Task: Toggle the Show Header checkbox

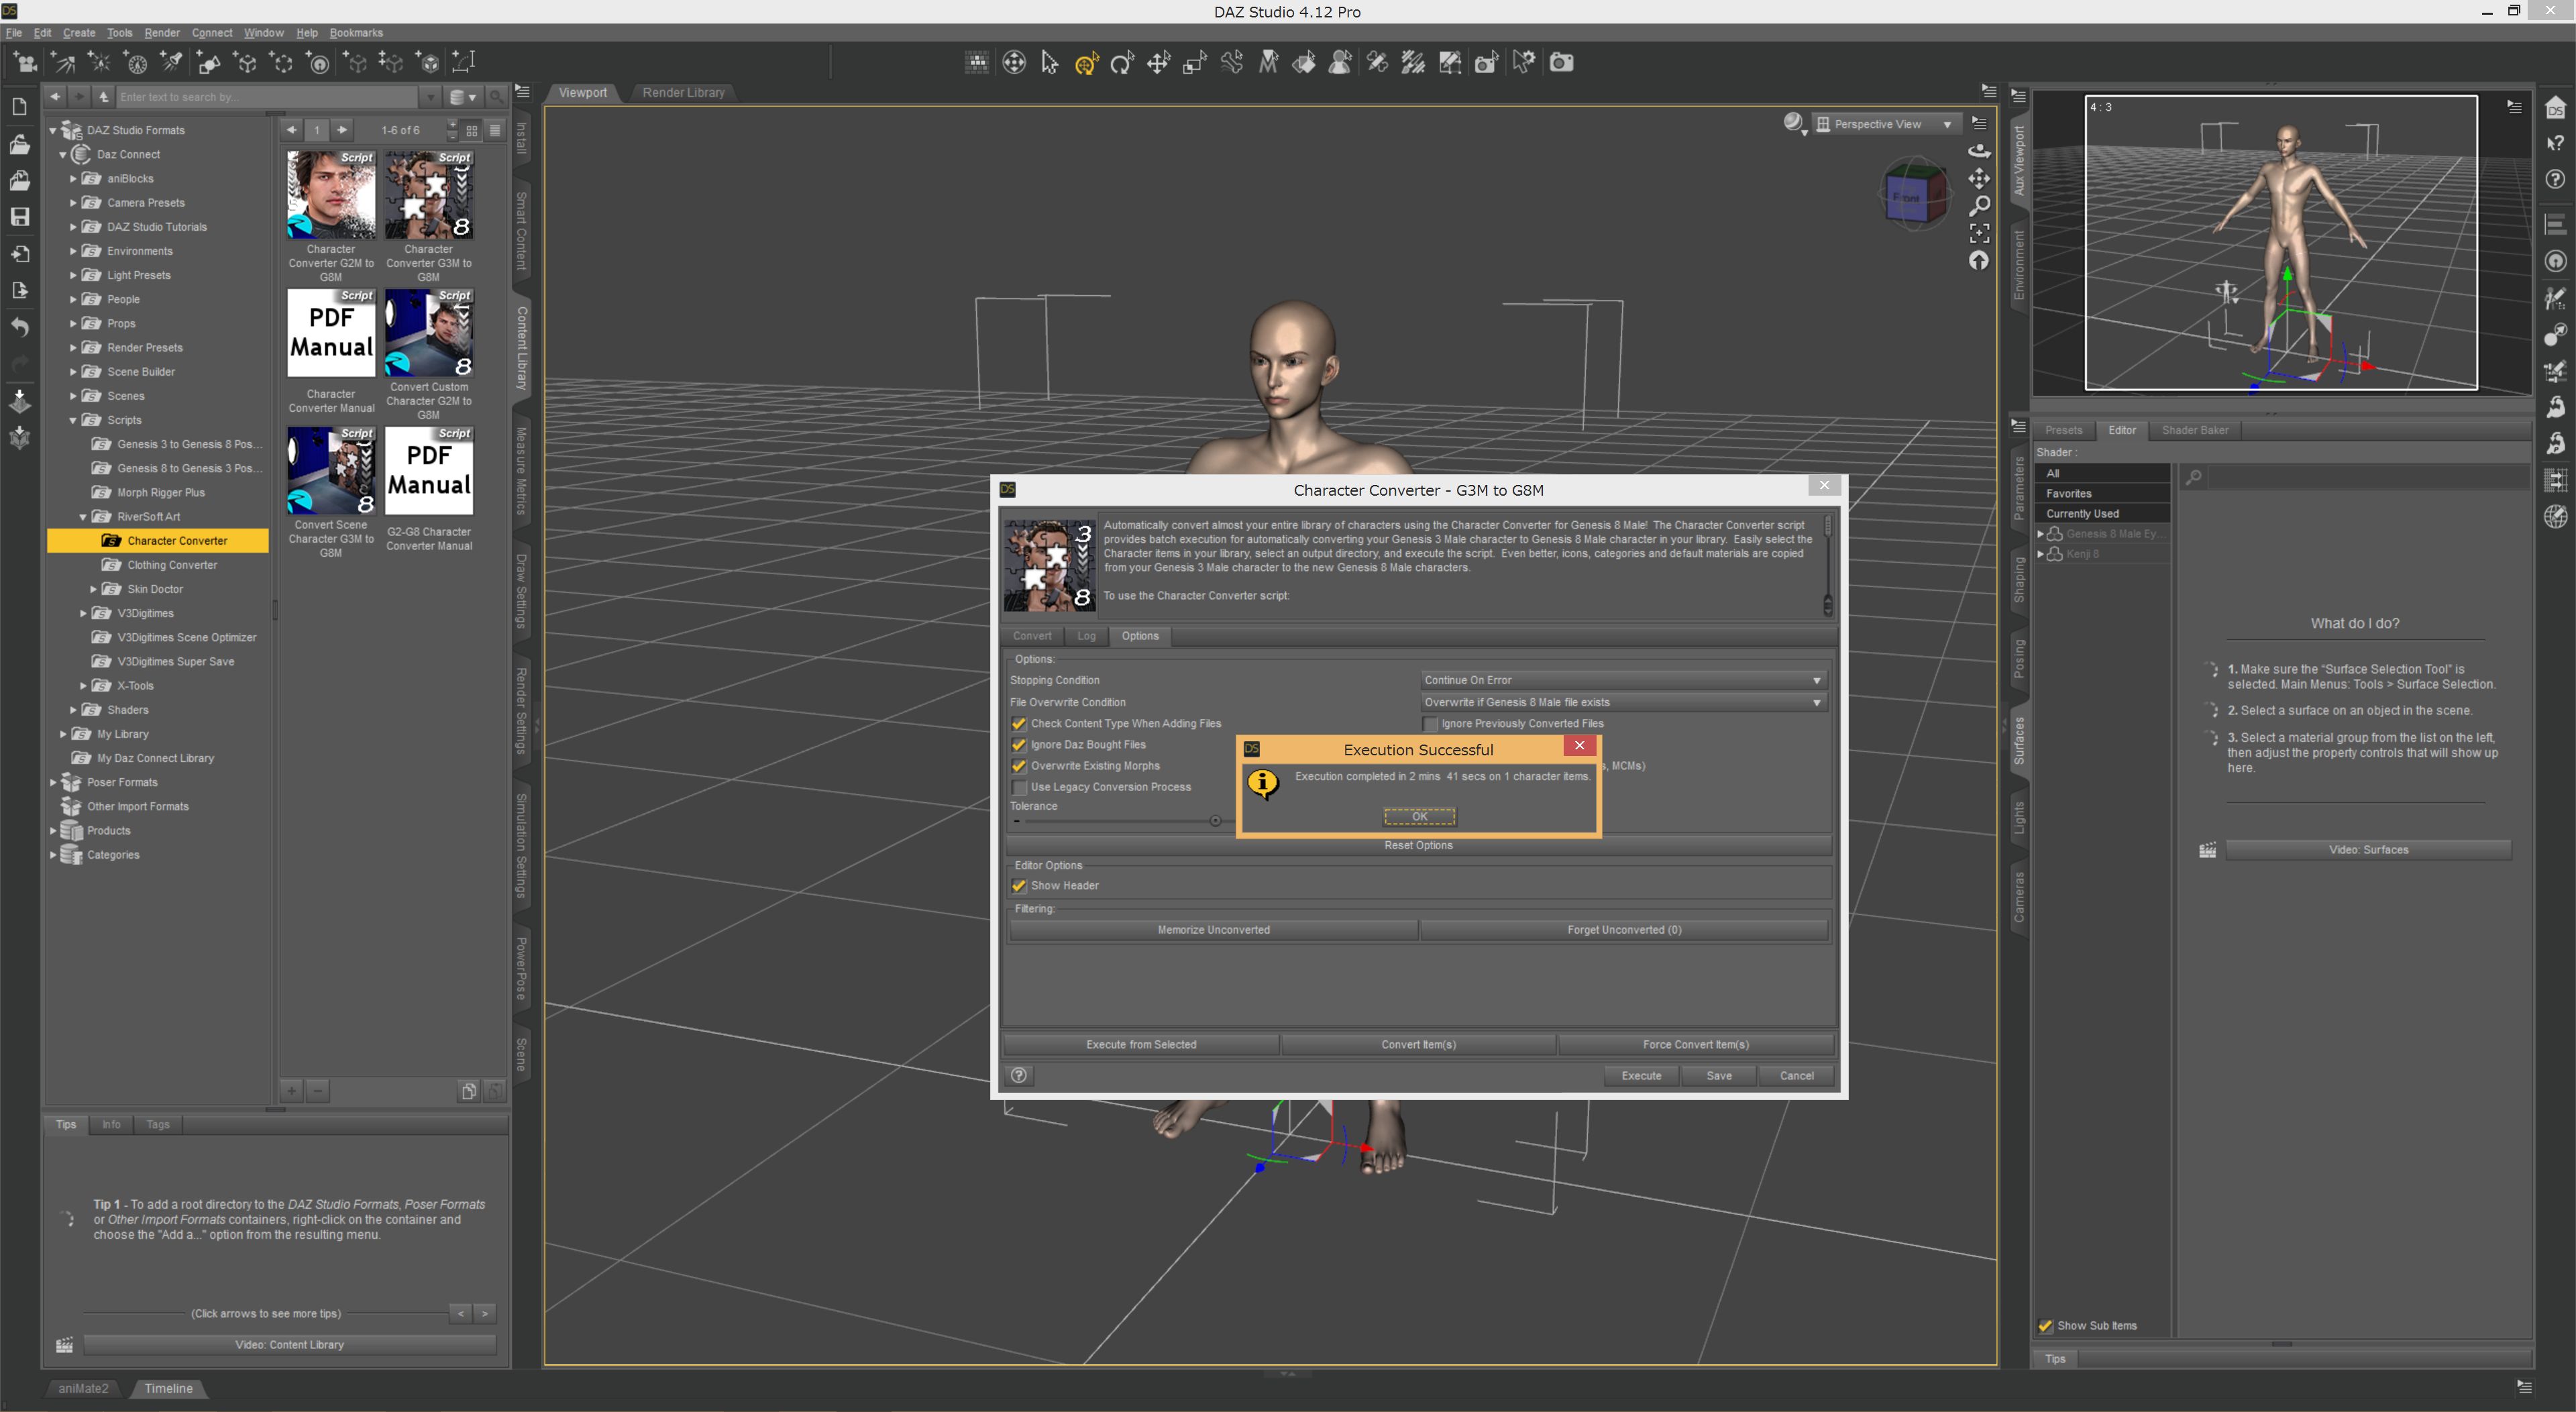Action: click(1019, 886)
